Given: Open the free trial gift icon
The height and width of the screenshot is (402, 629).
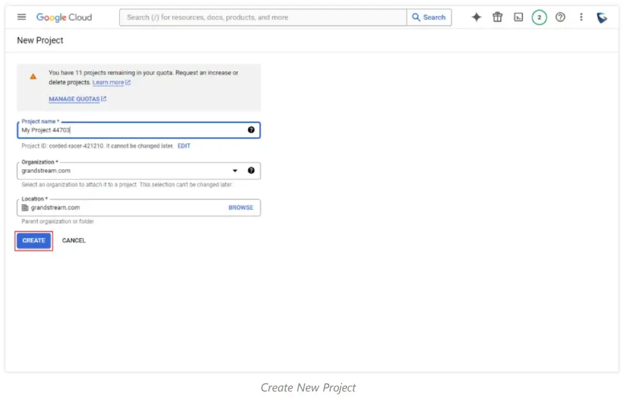Looking at the screenshot, I should [x=497, y=17].
